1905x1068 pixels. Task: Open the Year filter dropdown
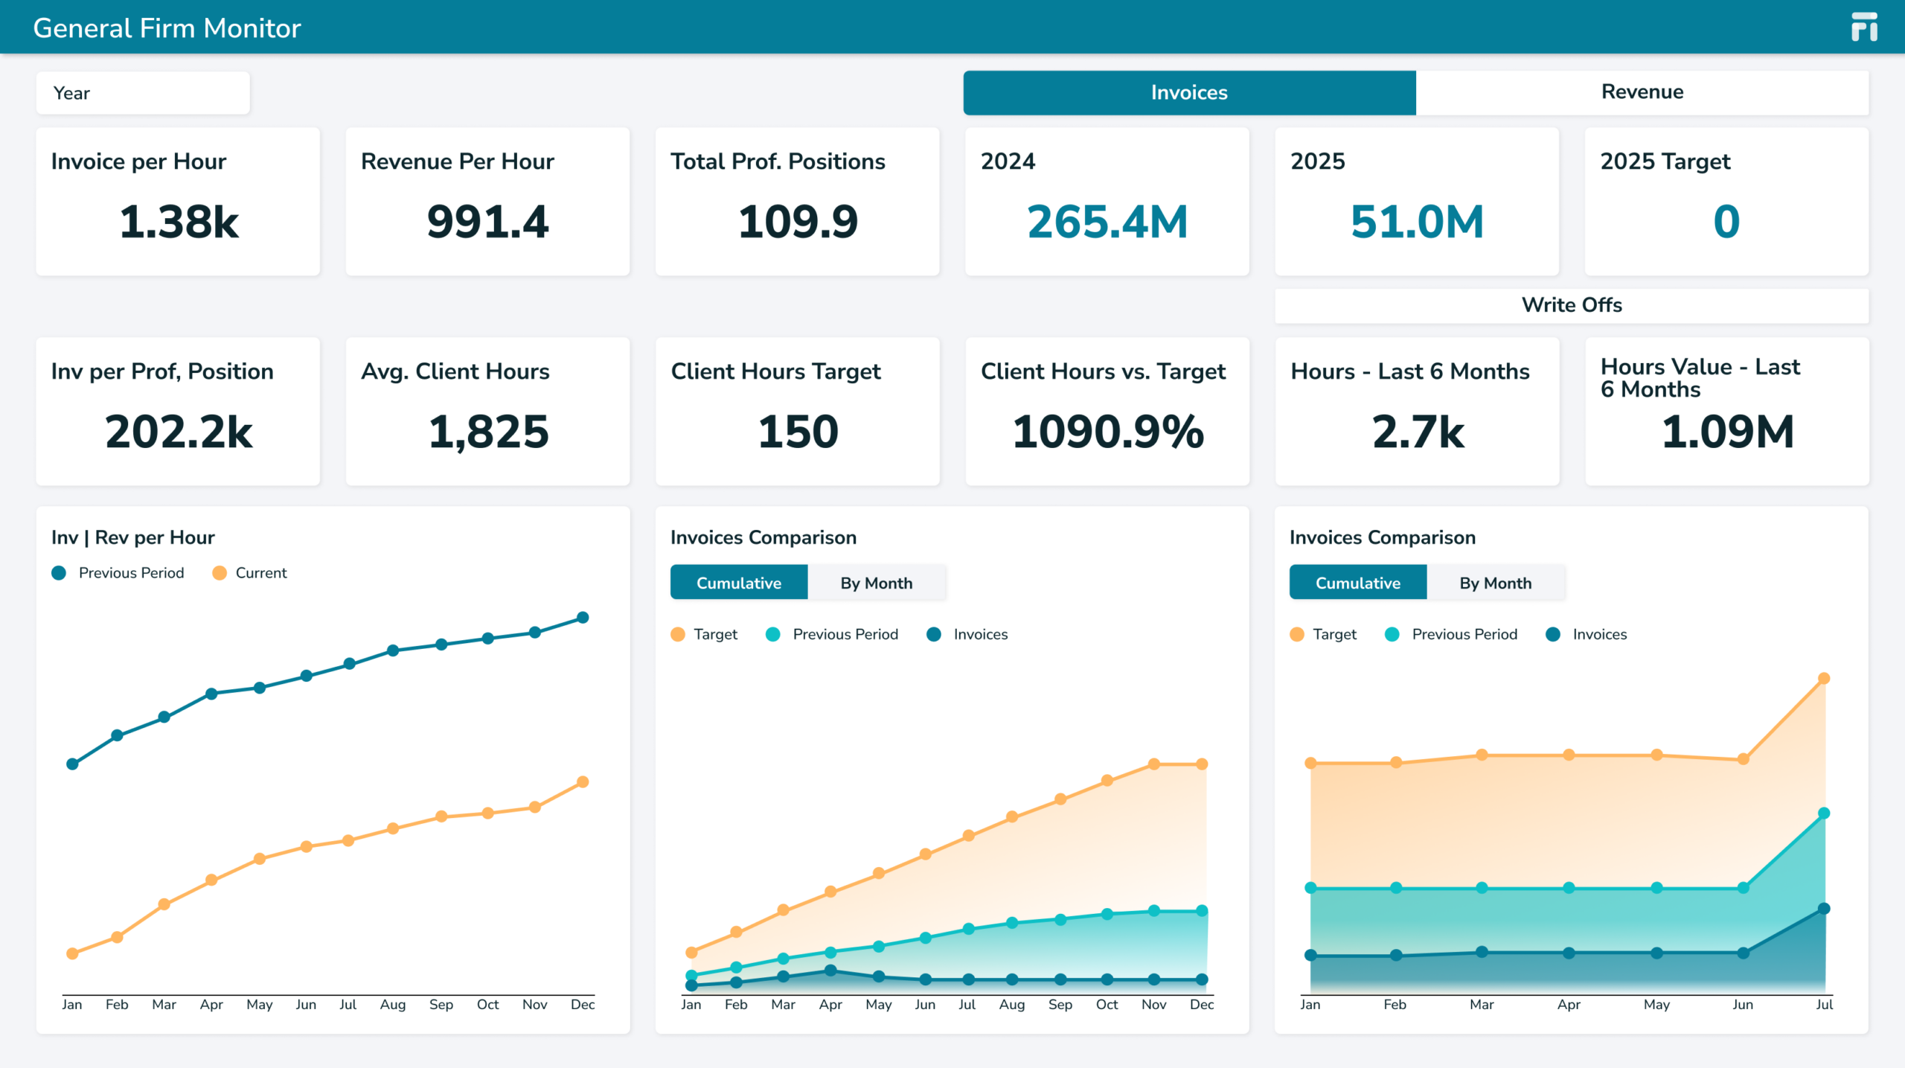coord(143,93)
